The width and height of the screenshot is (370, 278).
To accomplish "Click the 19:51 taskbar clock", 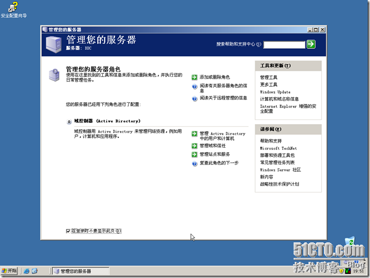I will tap(359, 271).
